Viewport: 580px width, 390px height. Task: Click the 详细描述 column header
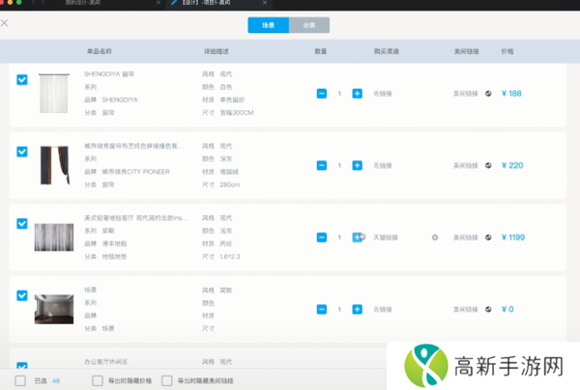tap(216, 51)
